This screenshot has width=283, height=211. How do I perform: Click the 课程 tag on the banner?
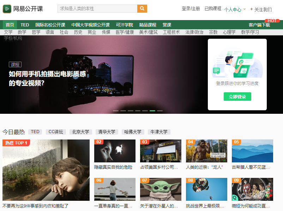15,64
